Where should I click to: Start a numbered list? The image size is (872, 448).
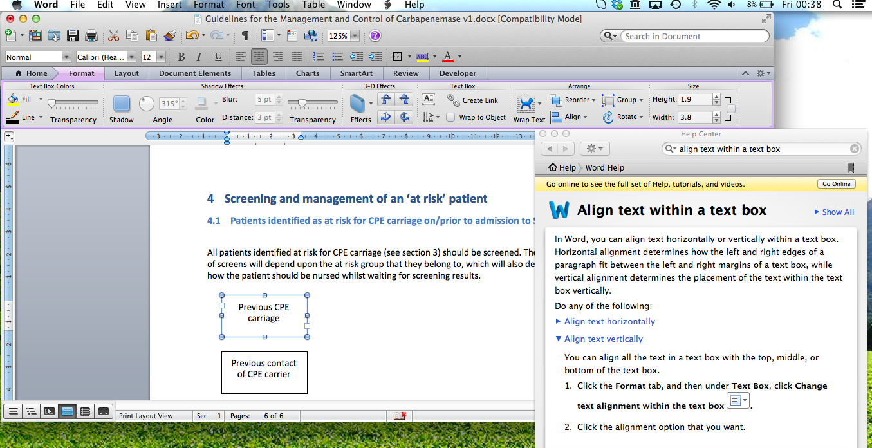coord(319,57)
